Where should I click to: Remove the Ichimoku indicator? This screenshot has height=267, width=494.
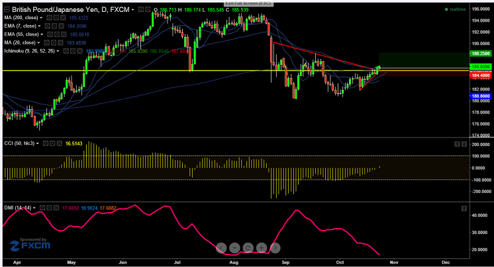(80, 51)
